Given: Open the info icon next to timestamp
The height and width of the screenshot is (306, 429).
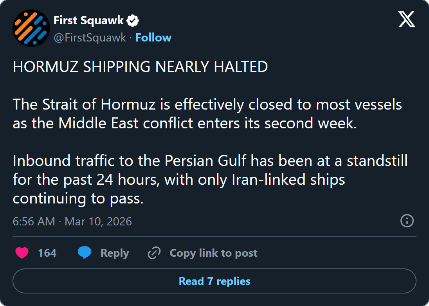Looking at the screenshot, I should click(x=406, y=221).
